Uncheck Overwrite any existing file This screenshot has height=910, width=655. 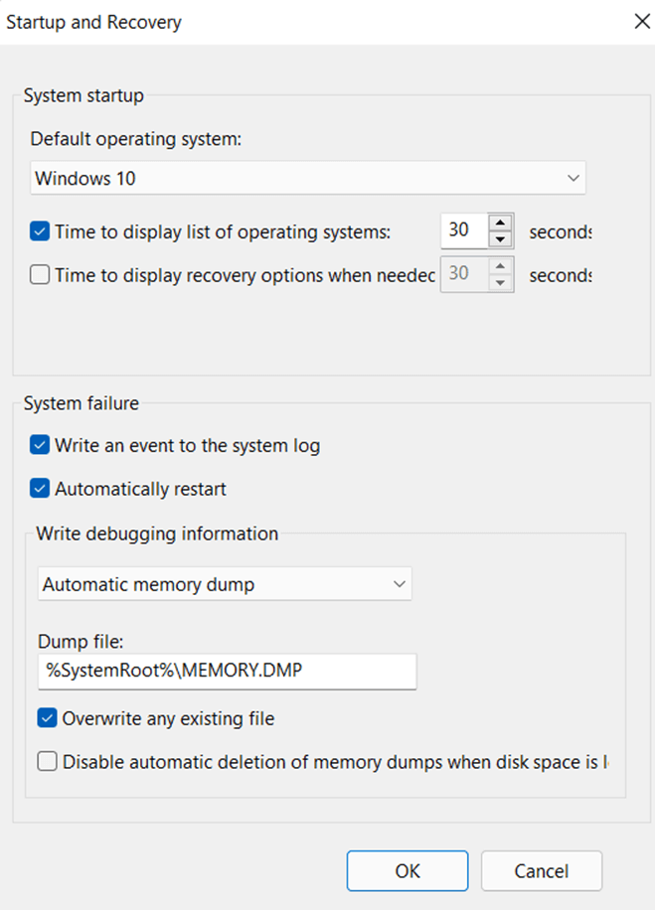[x=47, y=718]
